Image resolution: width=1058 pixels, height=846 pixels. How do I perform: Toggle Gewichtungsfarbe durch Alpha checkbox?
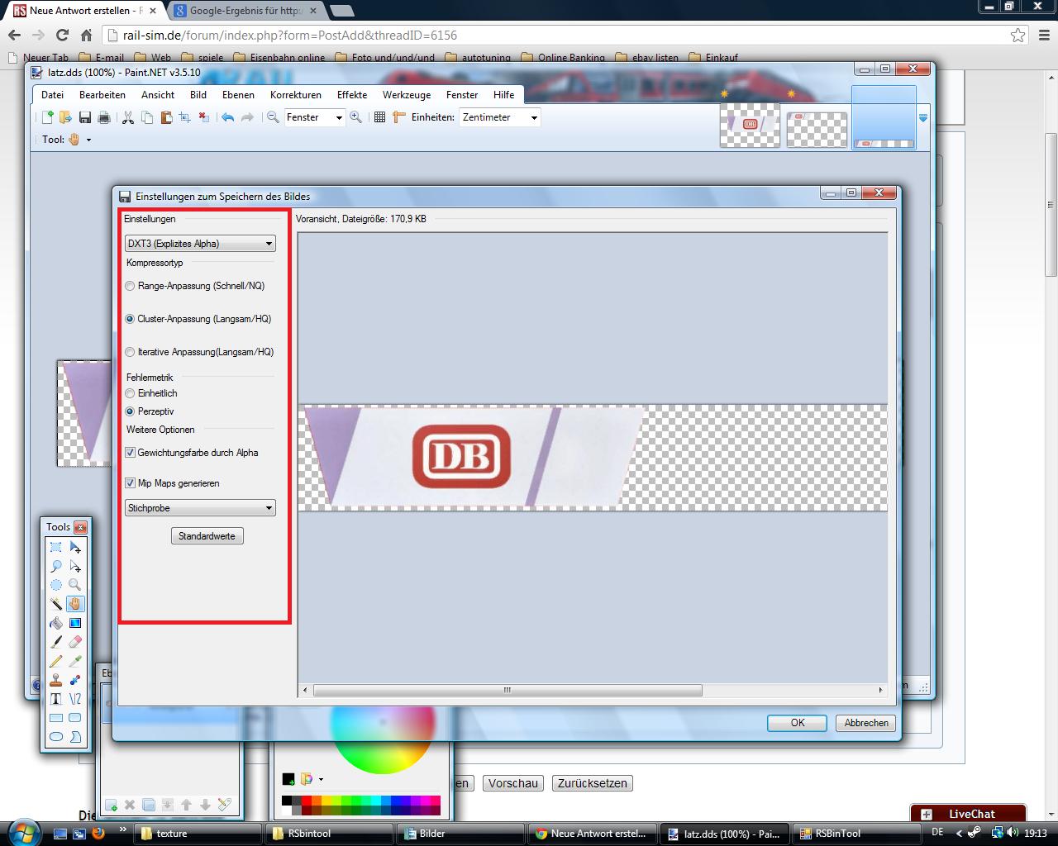(x=130, y=453)
